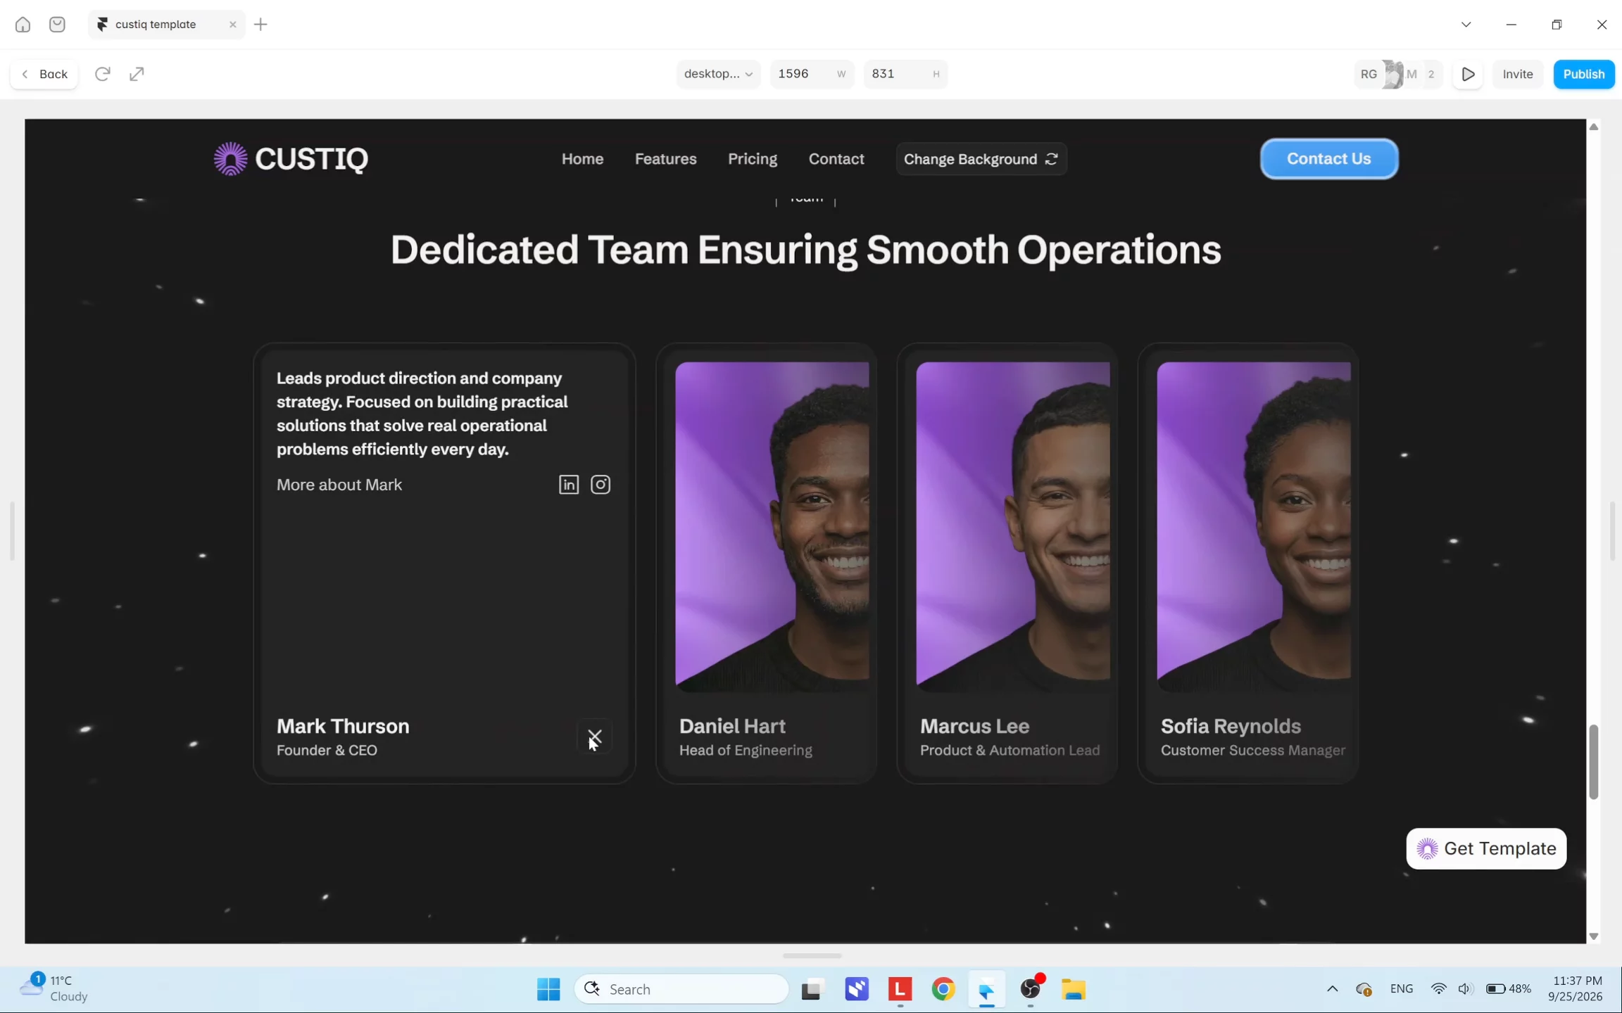The height and width of the screenshot is (1013, 1622).
Task: Select Marcus Lee's photo card
Action: click(x=1007, y=563)
